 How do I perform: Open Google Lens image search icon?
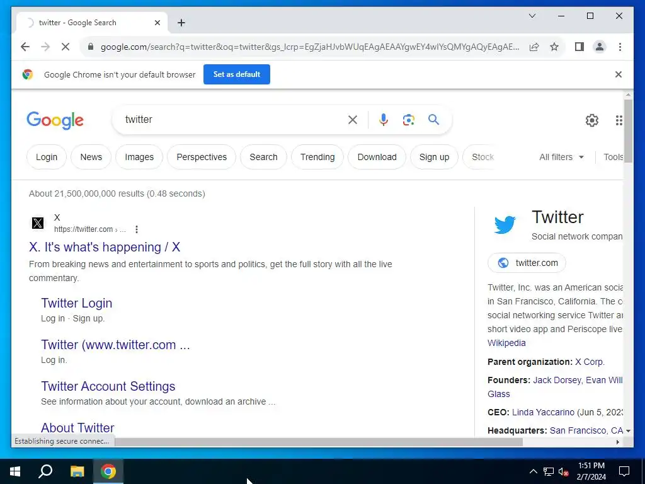click(x=408, y=120)
